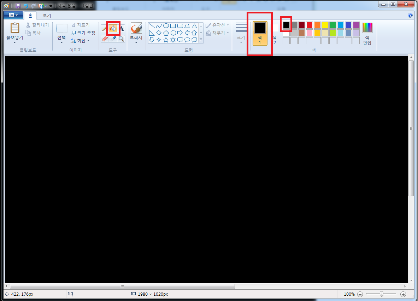Screen dimensions: 418x301
Task: Click the 잘라내기 cut button
Action: coord(37,25)
